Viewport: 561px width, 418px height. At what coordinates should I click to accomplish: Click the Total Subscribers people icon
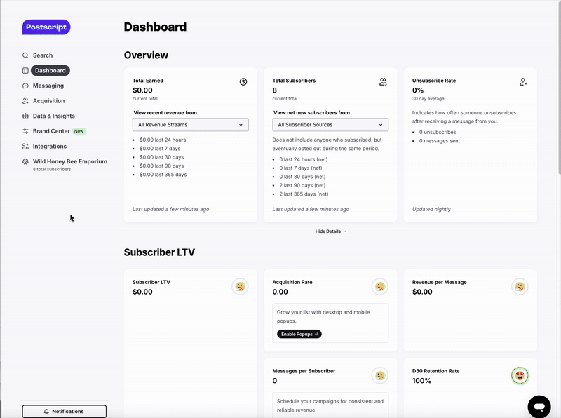383,82
